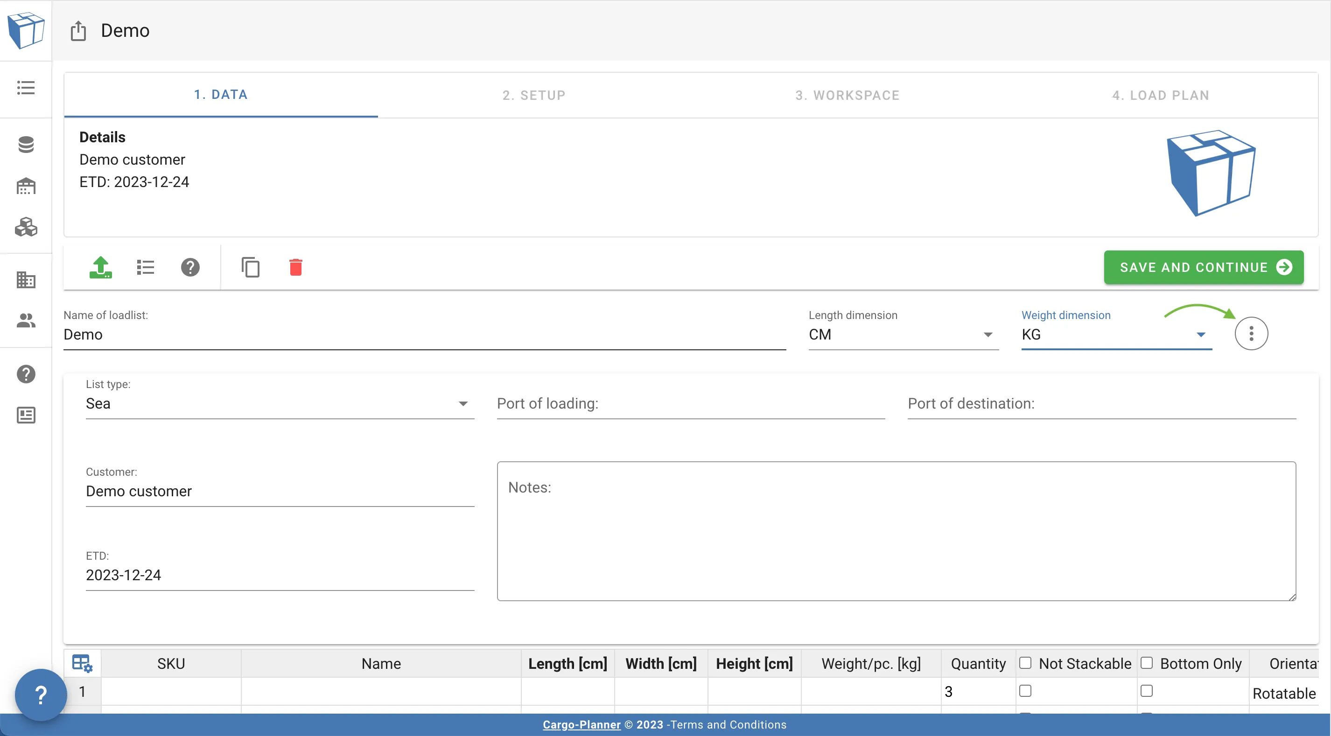1331x736 pixels.
Task: Open the 4. LOAD PLAN tab
Action: coord(1161,95)
